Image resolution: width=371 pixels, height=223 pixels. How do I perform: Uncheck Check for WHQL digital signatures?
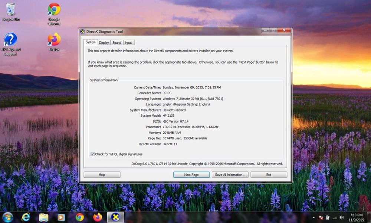(x=92, y=154)
